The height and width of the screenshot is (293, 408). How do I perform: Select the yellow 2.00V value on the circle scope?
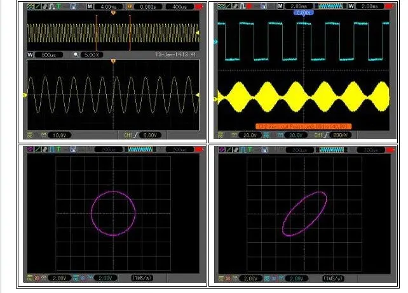pos(60,278)
